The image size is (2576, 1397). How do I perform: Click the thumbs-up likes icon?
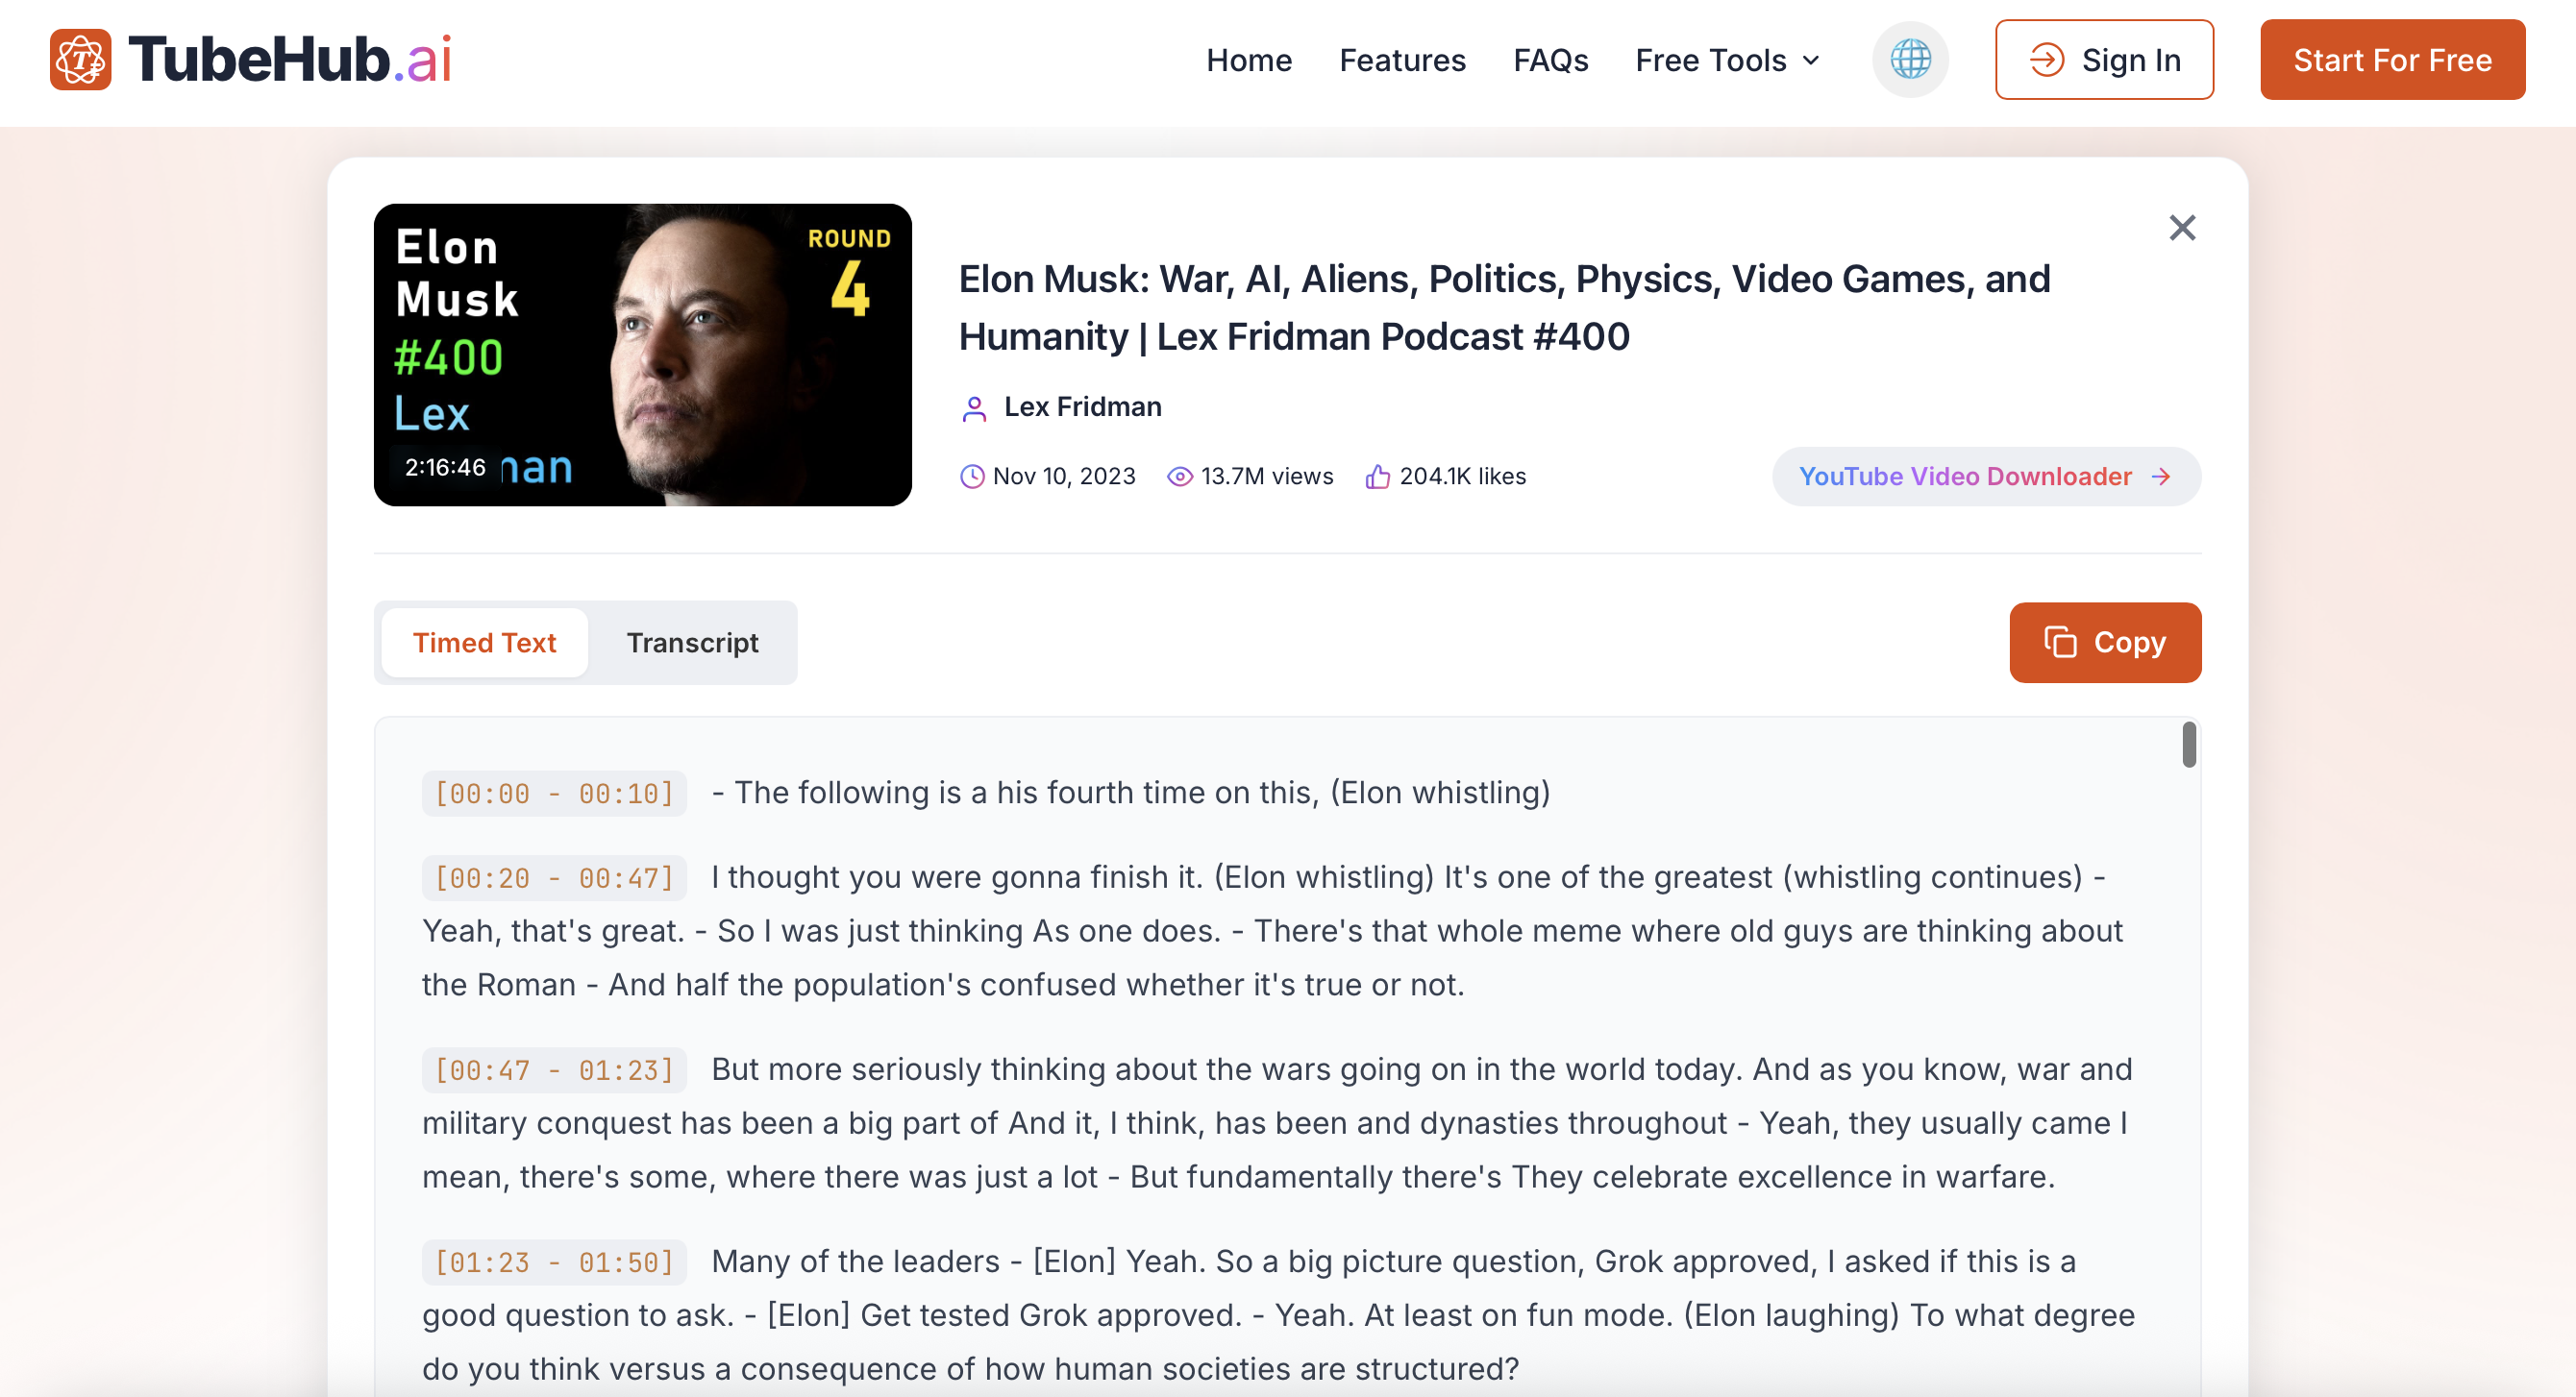[x=1378, y=477]
